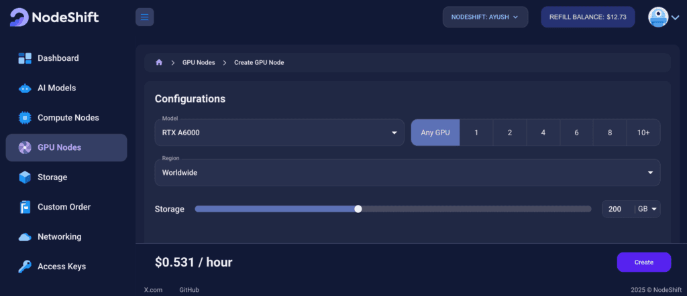The width and height of the screenshot is (687, 296).
Task: Select 4 GPUs option
Action: pyautogui.click(x=543, y=133)
